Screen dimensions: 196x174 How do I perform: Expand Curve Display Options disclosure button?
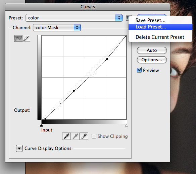pyautogui.click(x=19, y=148)
